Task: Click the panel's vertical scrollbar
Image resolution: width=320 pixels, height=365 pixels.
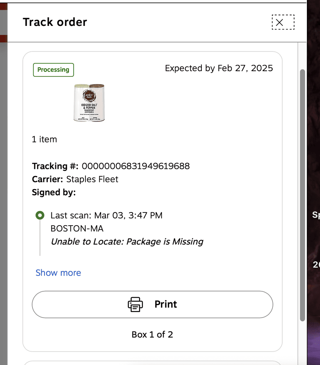Action: click(302, 195)
